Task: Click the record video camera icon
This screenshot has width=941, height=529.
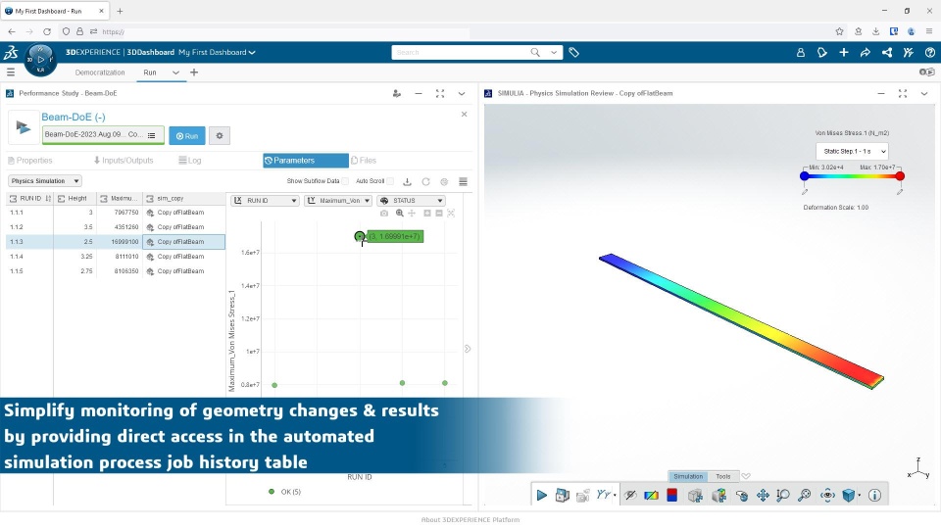Action: (582, 496)
